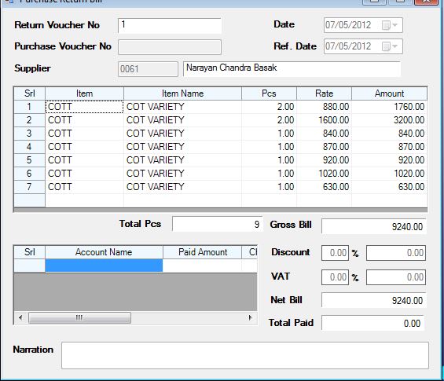Select row 1 header in items grid

[29, 107]
